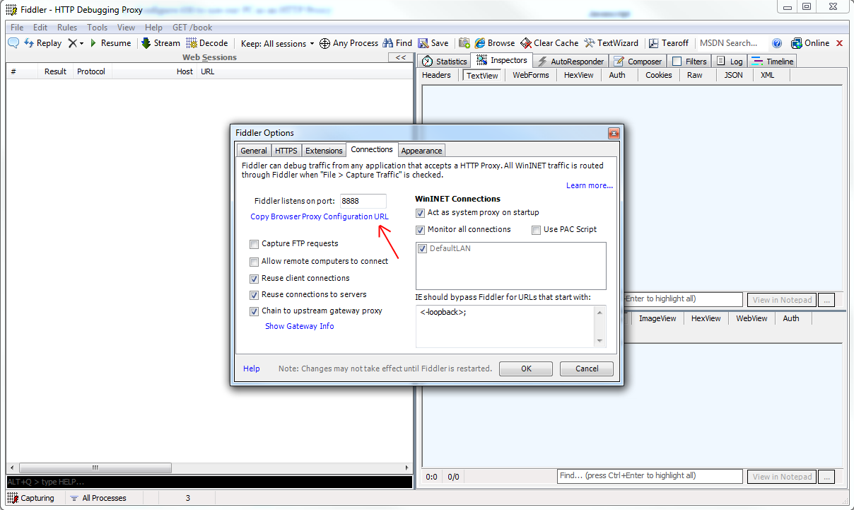The width and height of the screenshot is (854, 510).
Task: Click Save in the toolbar
Action: pos(433,43)
